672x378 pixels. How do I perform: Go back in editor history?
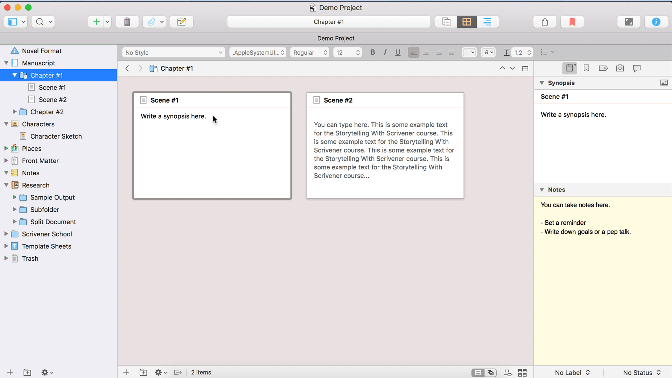click(x=127, y=69)
